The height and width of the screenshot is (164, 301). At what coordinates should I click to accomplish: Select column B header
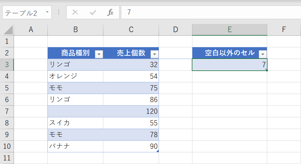coord(75,30)
